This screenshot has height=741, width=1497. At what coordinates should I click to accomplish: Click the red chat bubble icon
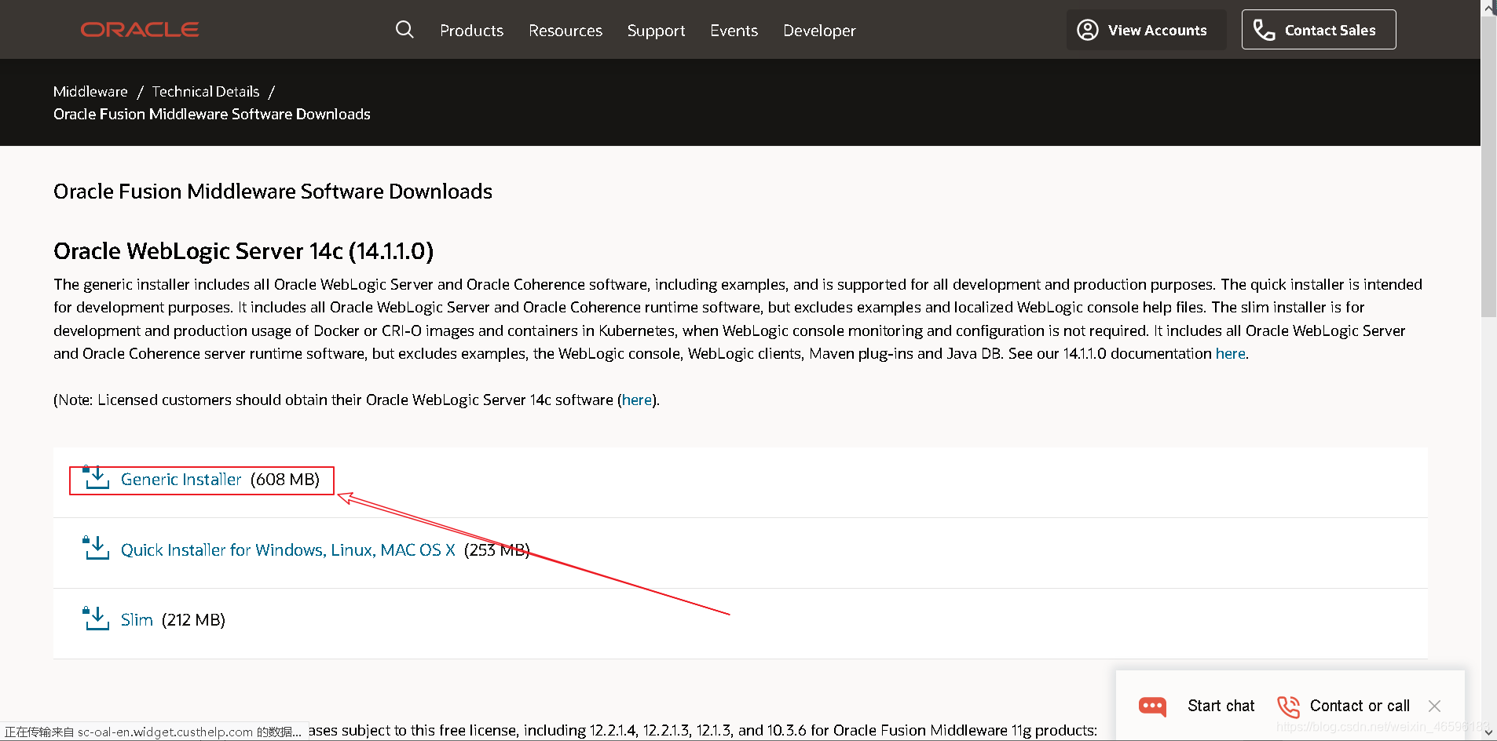pos(1153,706)
